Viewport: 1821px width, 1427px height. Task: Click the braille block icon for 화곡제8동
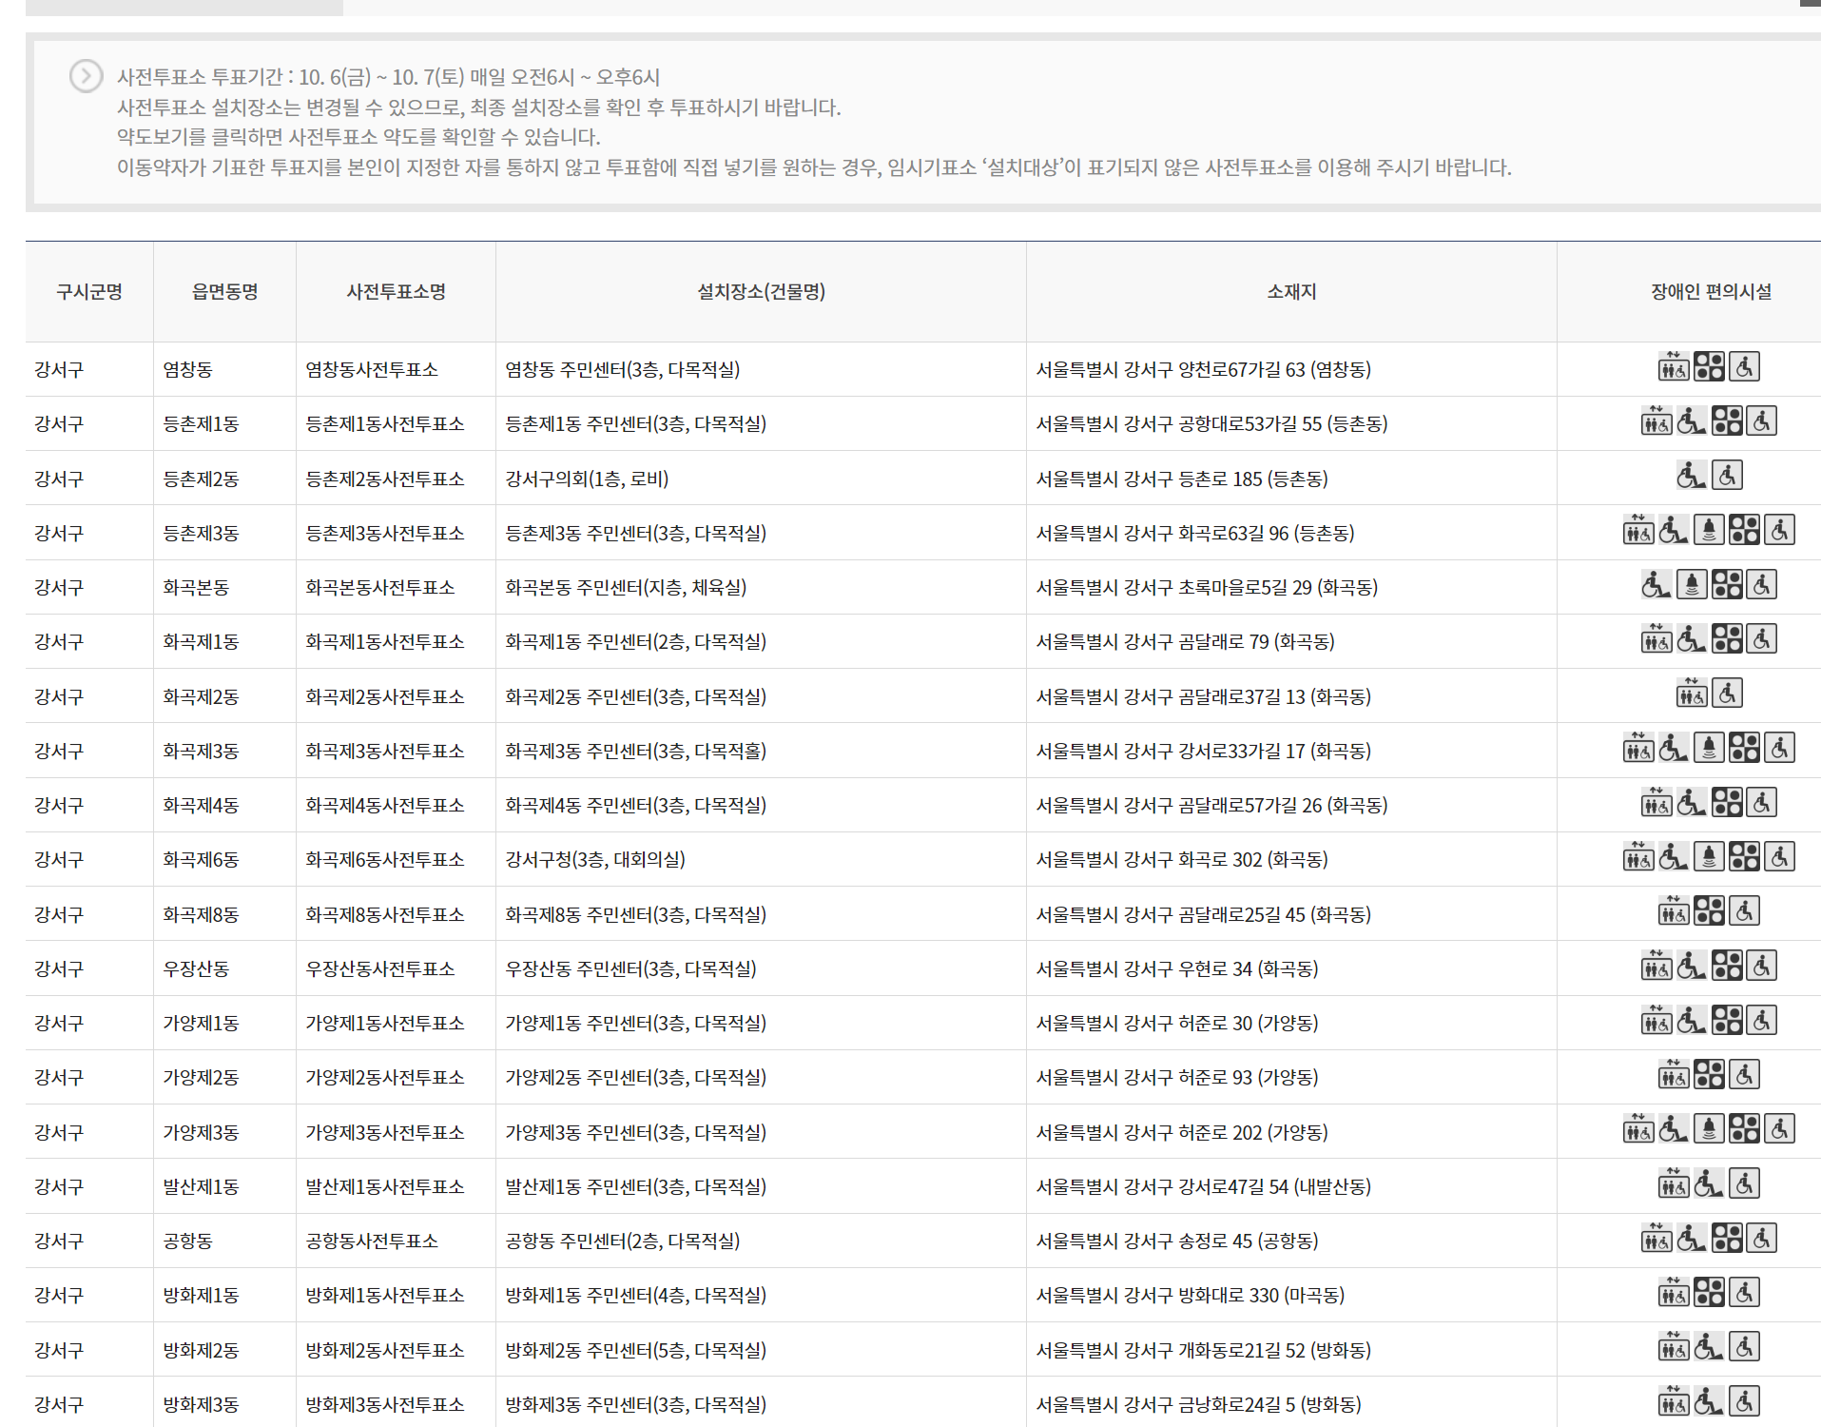pyautogui.click(x=1709, y=912)
